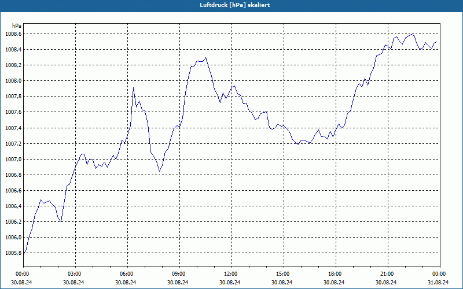Pick the 1007,6 pressure axis label
463x289 pixels.
tap(13, 112)
